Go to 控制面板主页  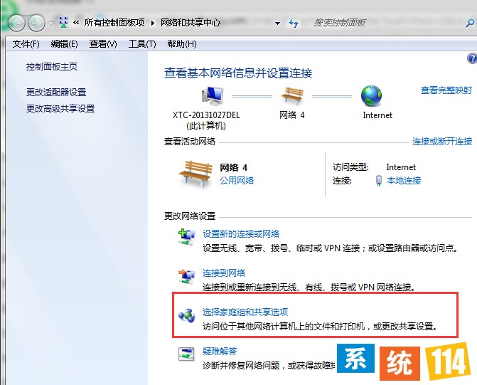click(52, 67)
